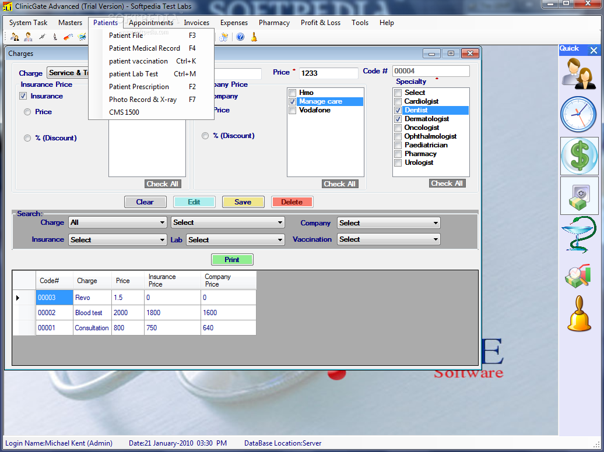Viewport: 604px width, 452px height.
Task: Click the Price input field
Action: pyautogui.click(x=329, y=73)
